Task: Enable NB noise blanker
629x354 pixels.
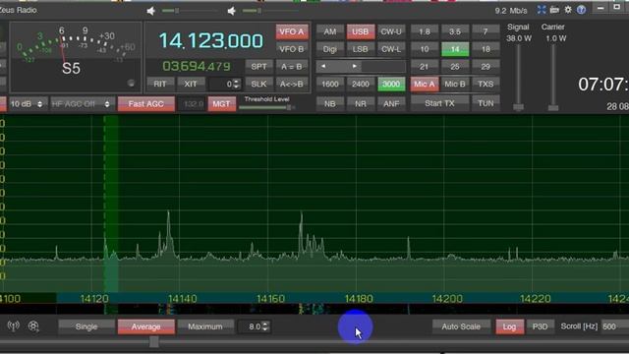Action: (x=330, y=104)
